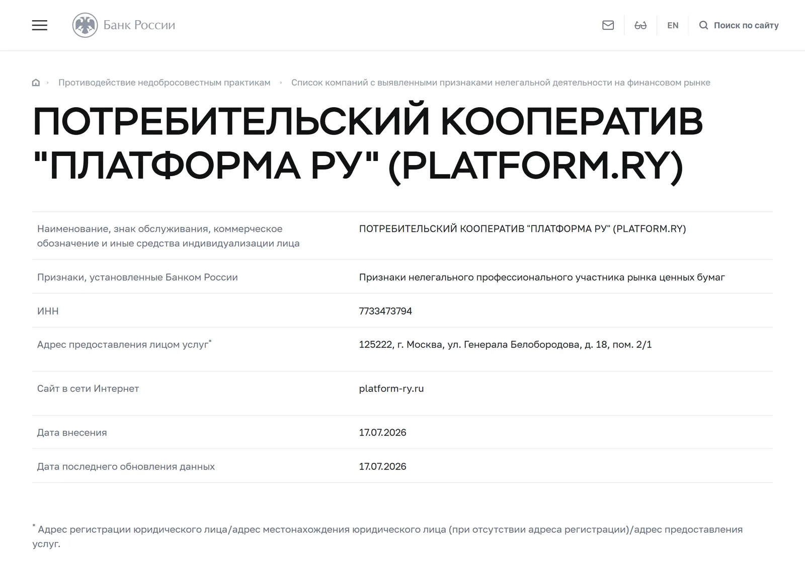Click the Адрес предоставления лицом услуг label

click(x=124, y=345)
